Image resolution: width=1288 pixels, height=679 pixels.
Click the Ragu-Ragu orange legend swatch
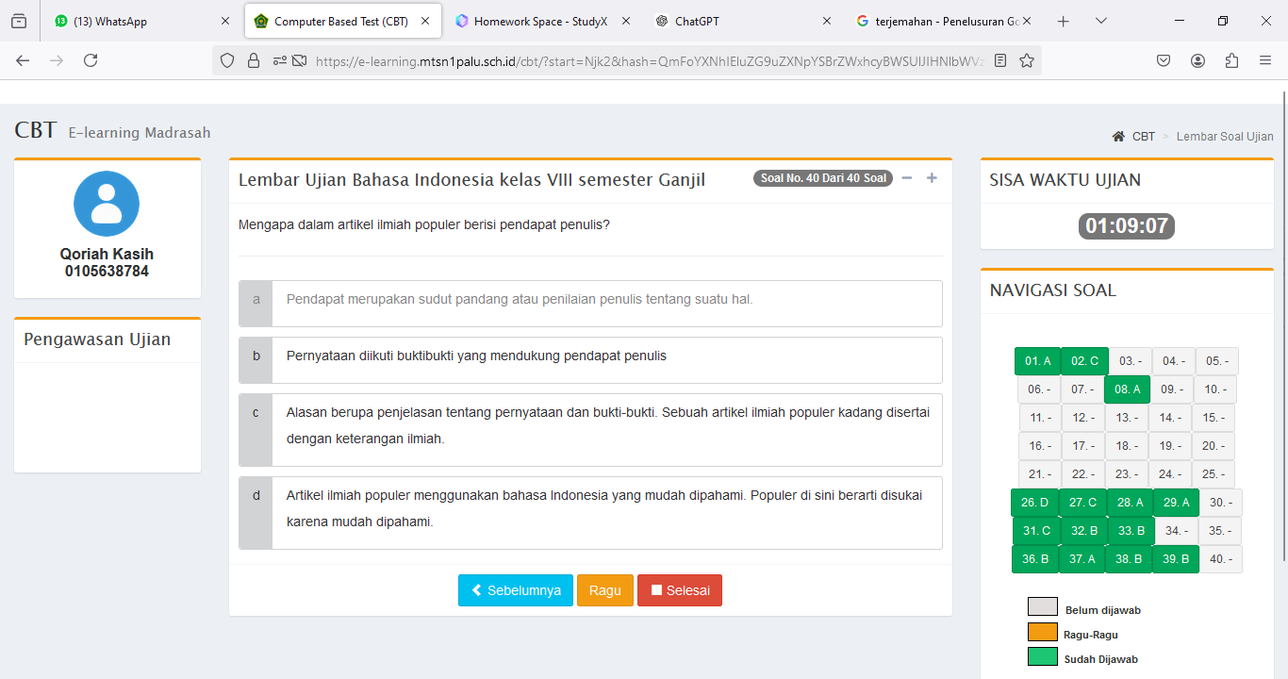click(x=1043, y=632)
